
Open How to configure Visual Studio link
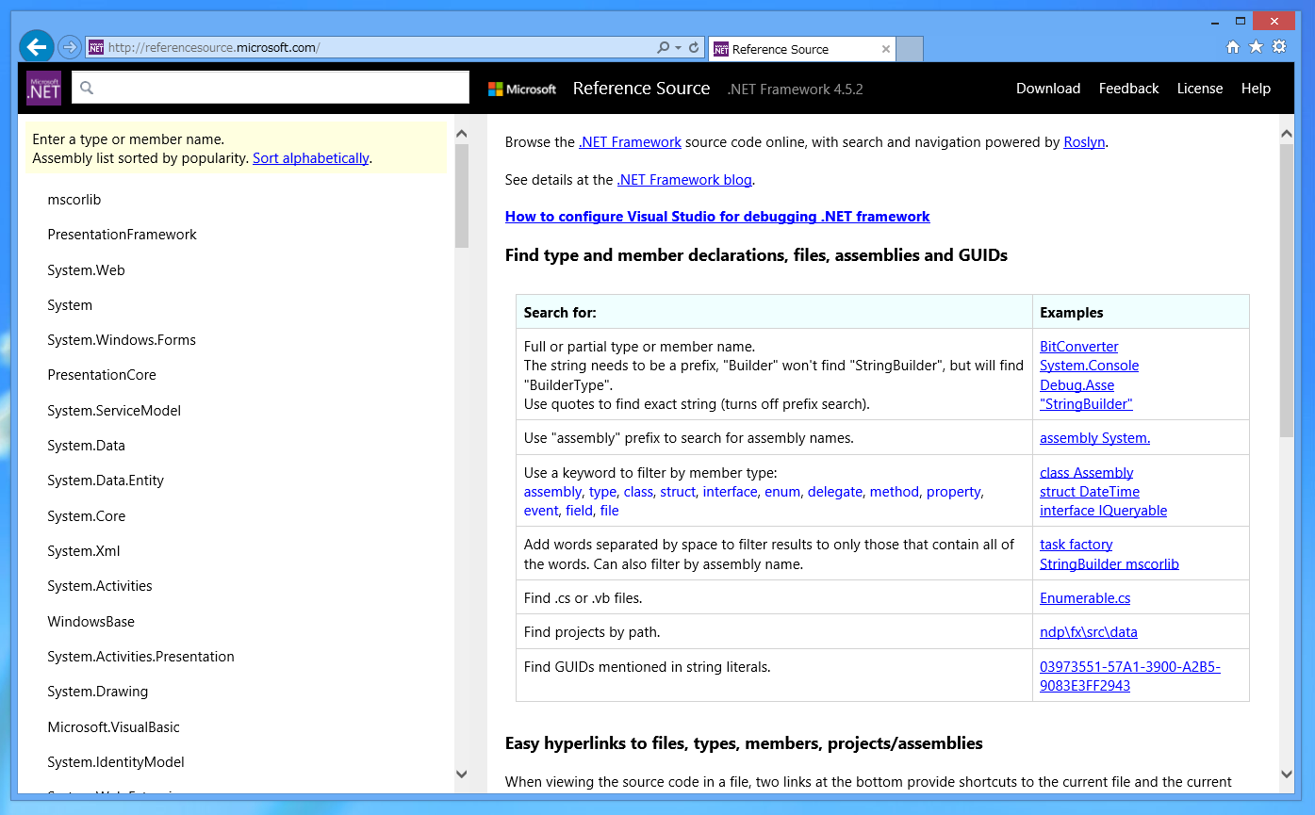click(717, 217)
